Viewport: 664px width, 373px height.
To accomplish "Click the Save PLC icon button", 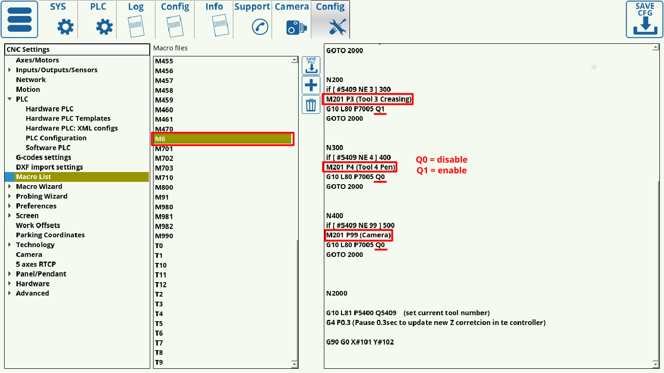I will 311,66.
